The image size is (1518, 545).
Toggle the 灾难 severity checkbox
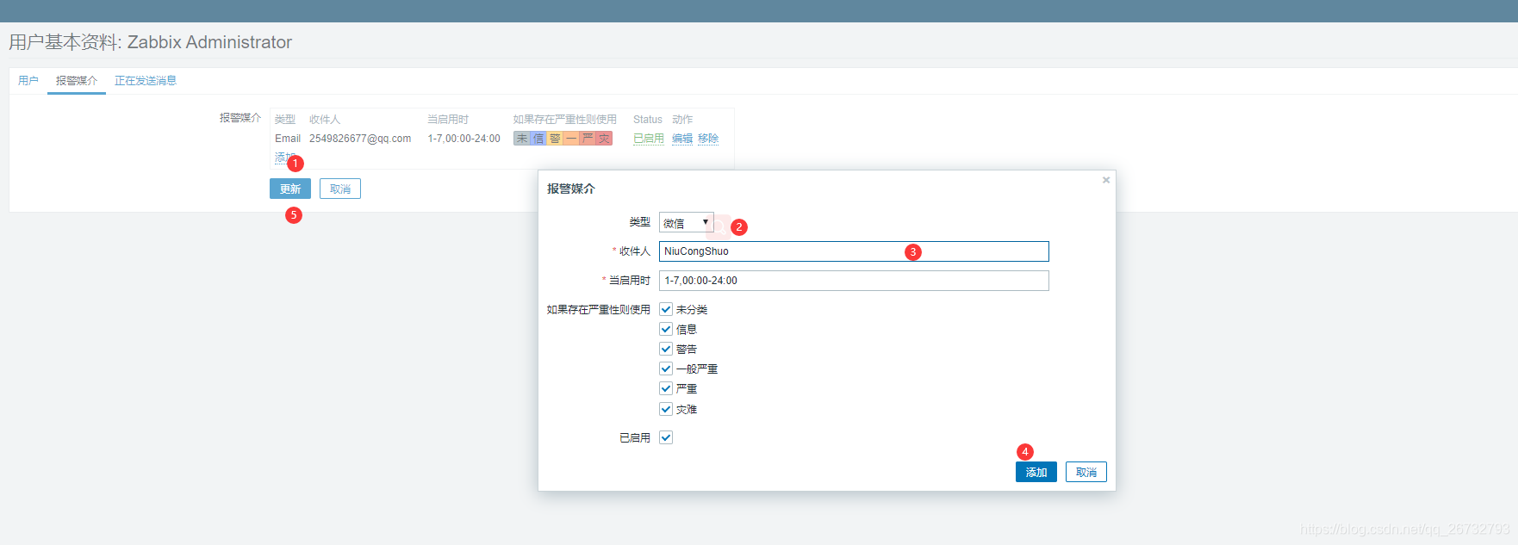coord(666,409)
